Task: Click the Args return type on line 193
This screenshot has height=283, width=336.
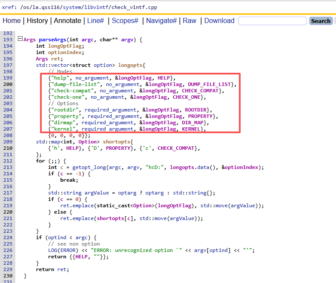Action: pyautogui.click(x=29, y=40)
